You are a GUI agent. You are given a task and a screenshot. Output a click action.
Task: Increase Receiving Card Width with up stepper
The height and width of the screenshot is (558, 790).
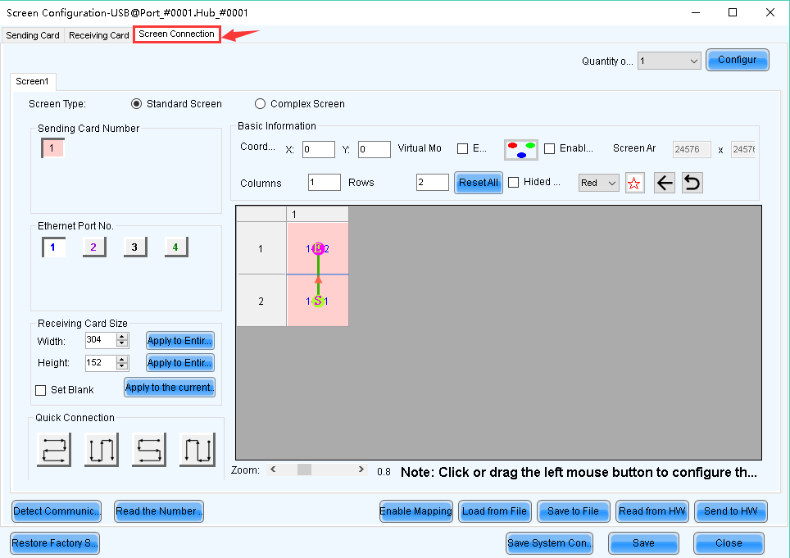coord(122,336)
